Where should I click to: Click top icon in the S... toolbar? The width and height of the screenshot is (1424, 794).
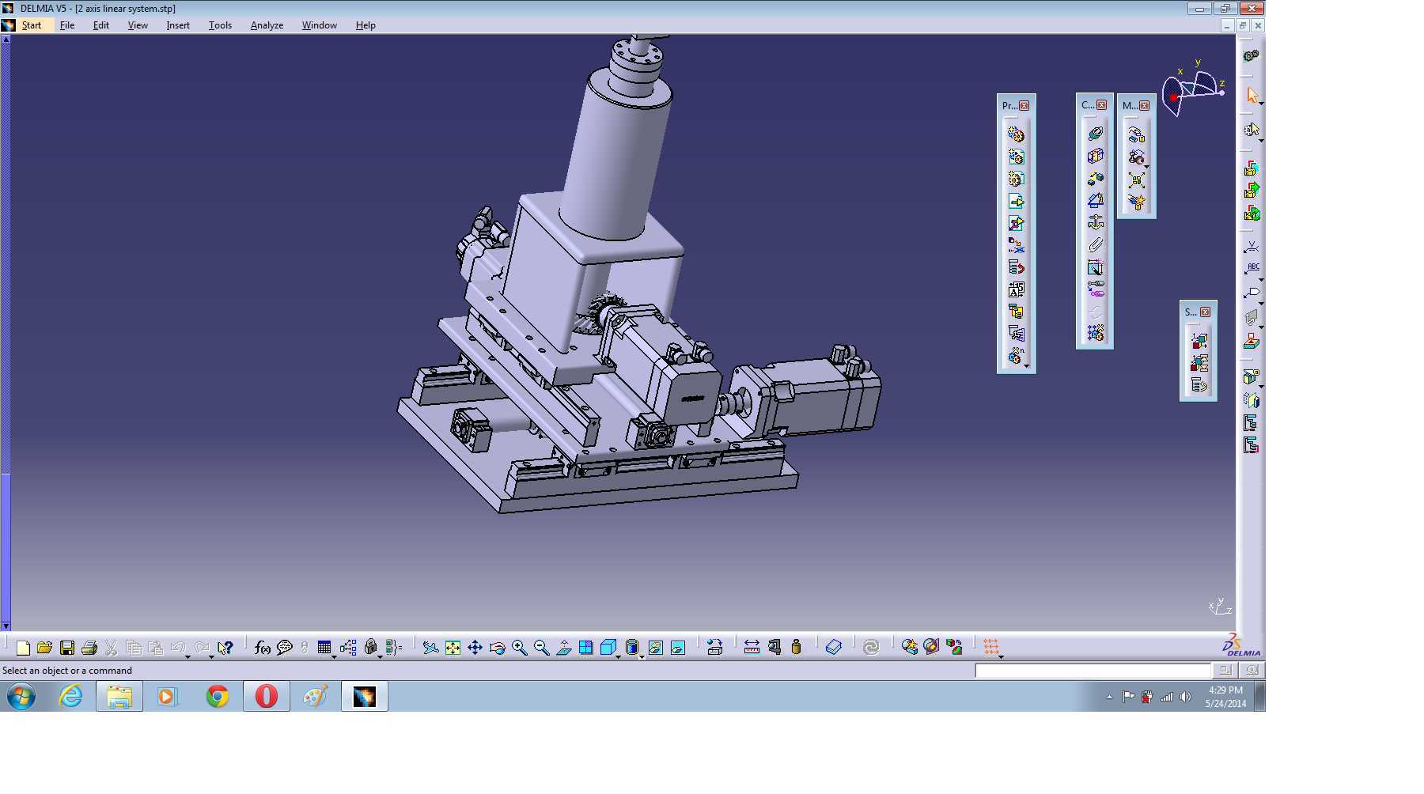1199,341
